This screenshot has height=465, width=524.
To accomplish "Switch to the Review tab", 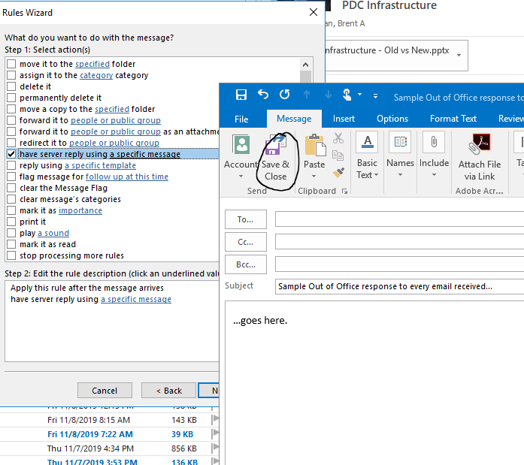I will pyautogui.click(x=510, y=119).
